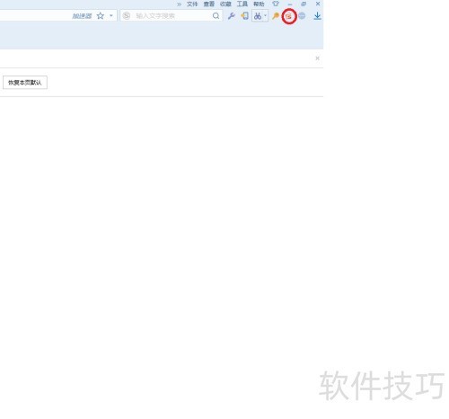Focus the 输入文字搜索 search field
This screenshot has width=449, height=419.
pos(172,16)
